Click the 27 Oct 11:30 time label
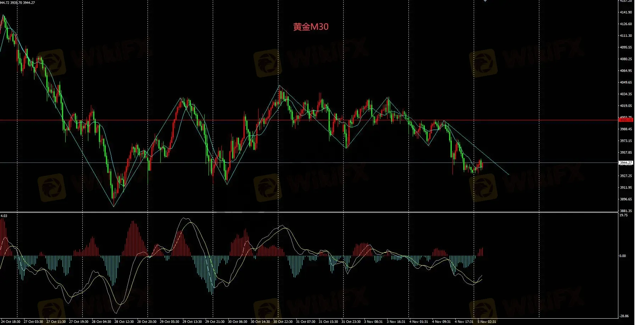This screenshot has width=635, height=325. (56, 322)
